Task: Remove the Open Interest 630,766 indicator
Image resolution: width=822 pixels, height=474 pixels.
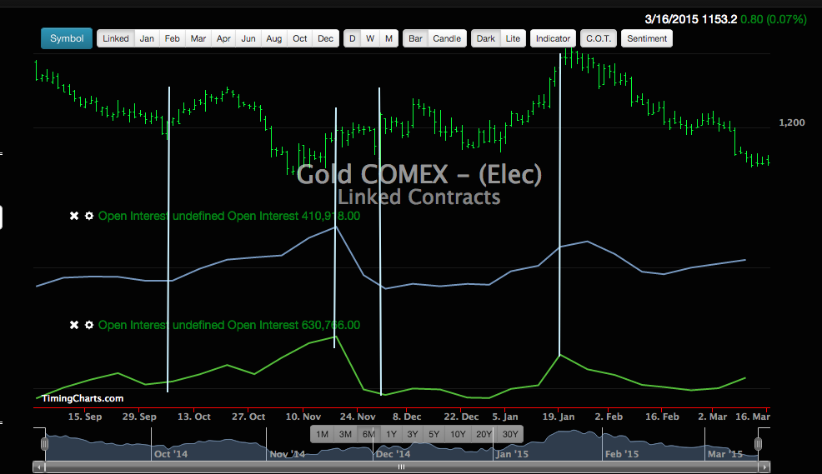Action: 74,325
